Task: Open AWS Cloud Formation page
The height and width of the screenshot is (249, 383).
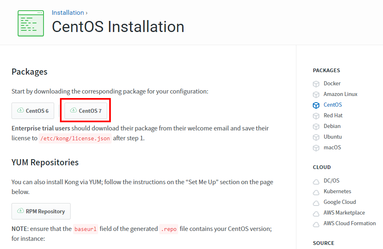Action: click(349, 224)
